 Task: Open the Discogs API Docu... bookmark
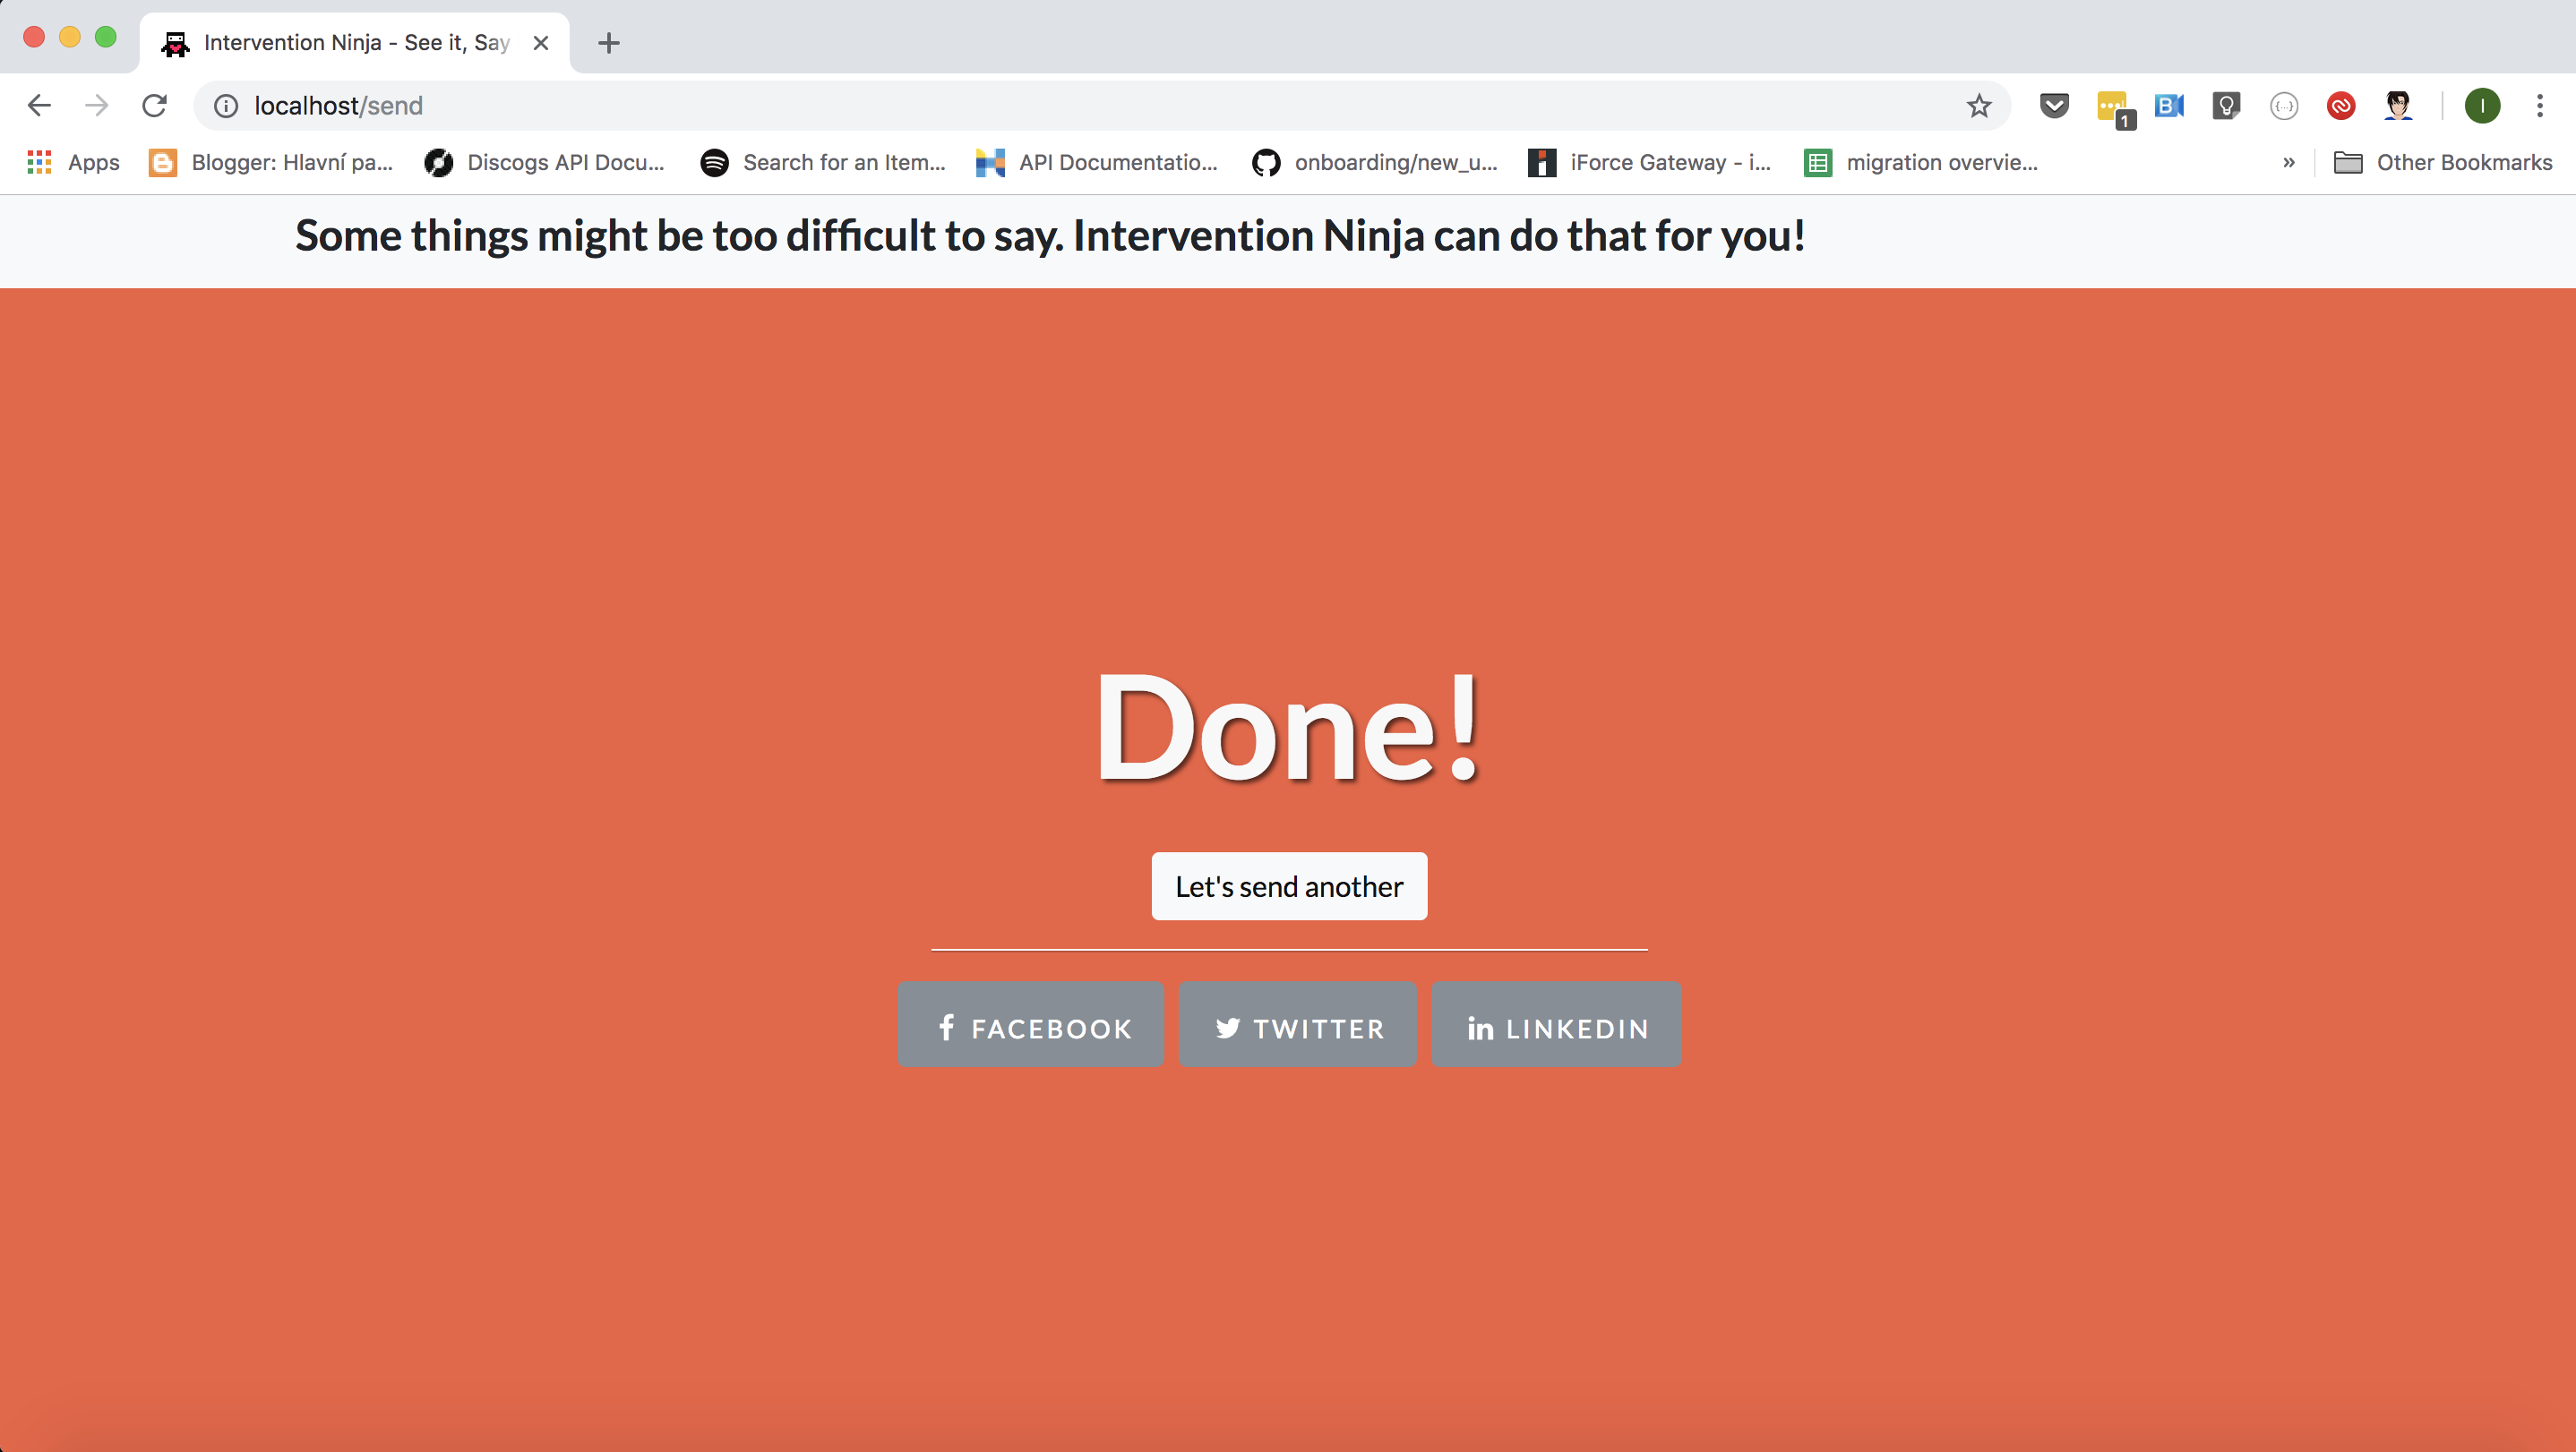(x=544, y=162)
